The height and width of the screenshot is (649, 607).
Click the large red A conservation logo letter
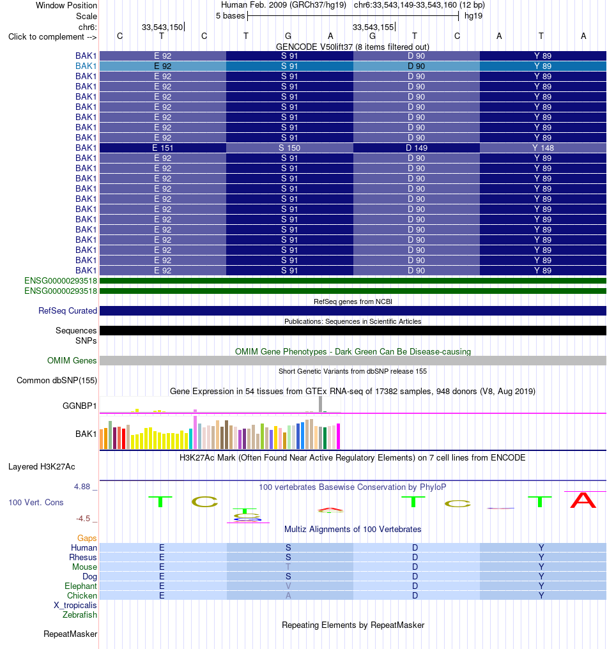(583, 500)
